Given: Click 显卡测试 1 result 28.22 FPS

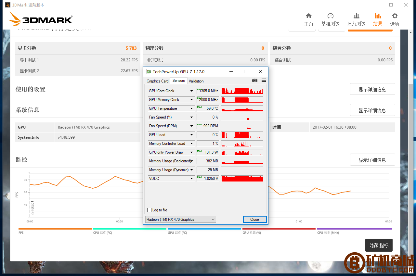Looking at the screenshot, I should (129, 60).
